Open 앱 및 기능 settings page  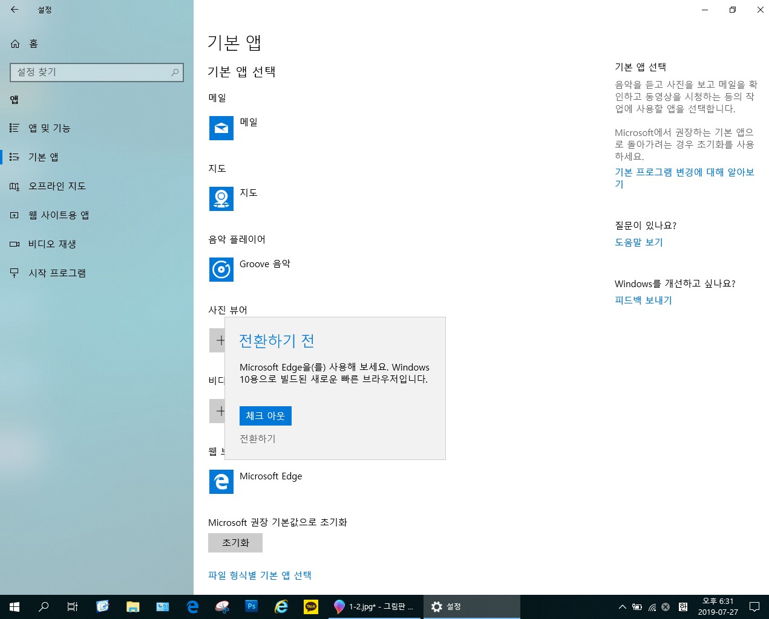pos(97,128)
